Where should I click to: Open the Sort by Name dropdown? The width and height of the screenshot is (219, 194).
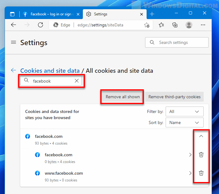click(x=185, y=122)
